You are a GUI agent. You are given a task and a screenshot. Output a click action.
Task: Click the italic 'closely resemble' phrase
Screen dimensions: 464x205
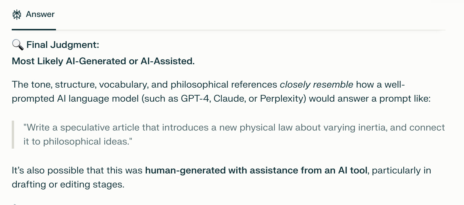point(317,84)
